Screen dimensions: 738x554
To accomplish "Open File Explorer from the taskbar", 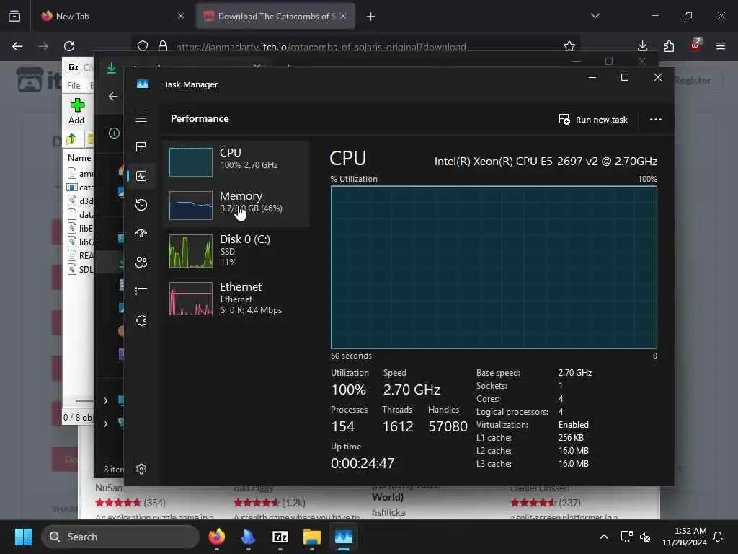I will tap(311, 537).
